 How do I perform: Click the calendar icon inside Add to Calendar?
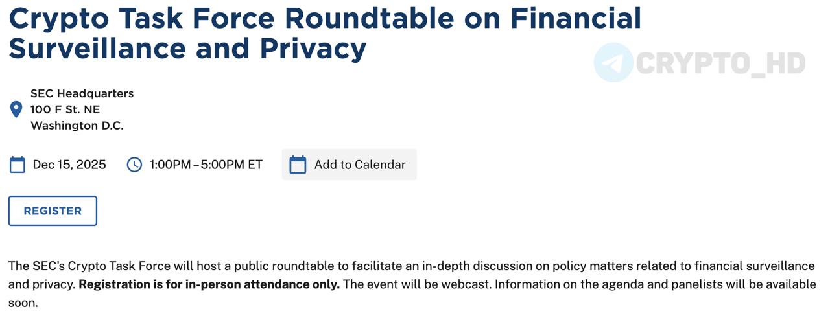pos(298,165)
